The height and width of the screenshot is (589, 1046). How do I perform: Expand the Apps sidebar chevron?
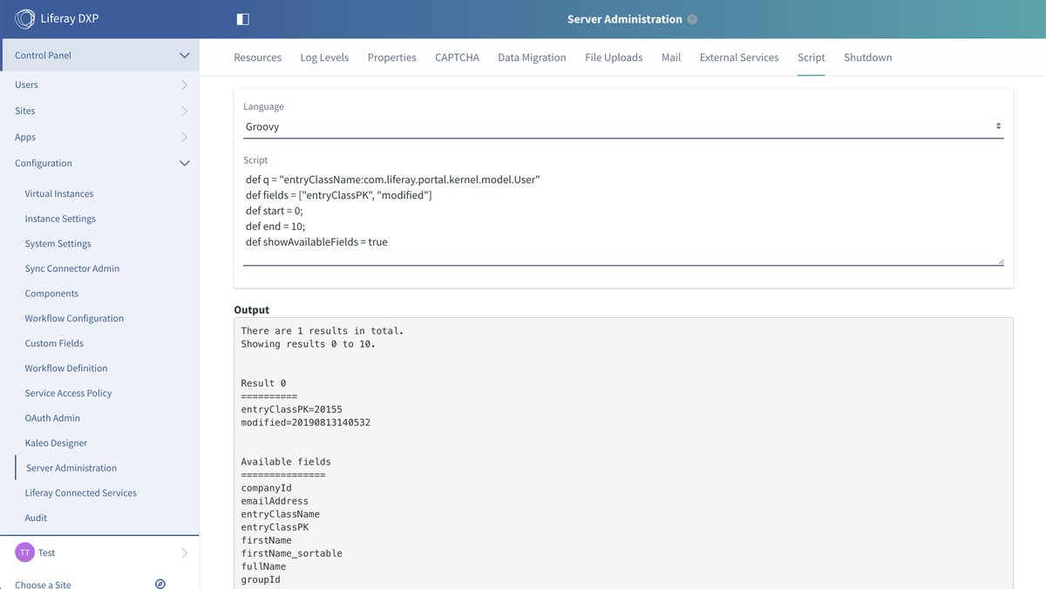183,137
